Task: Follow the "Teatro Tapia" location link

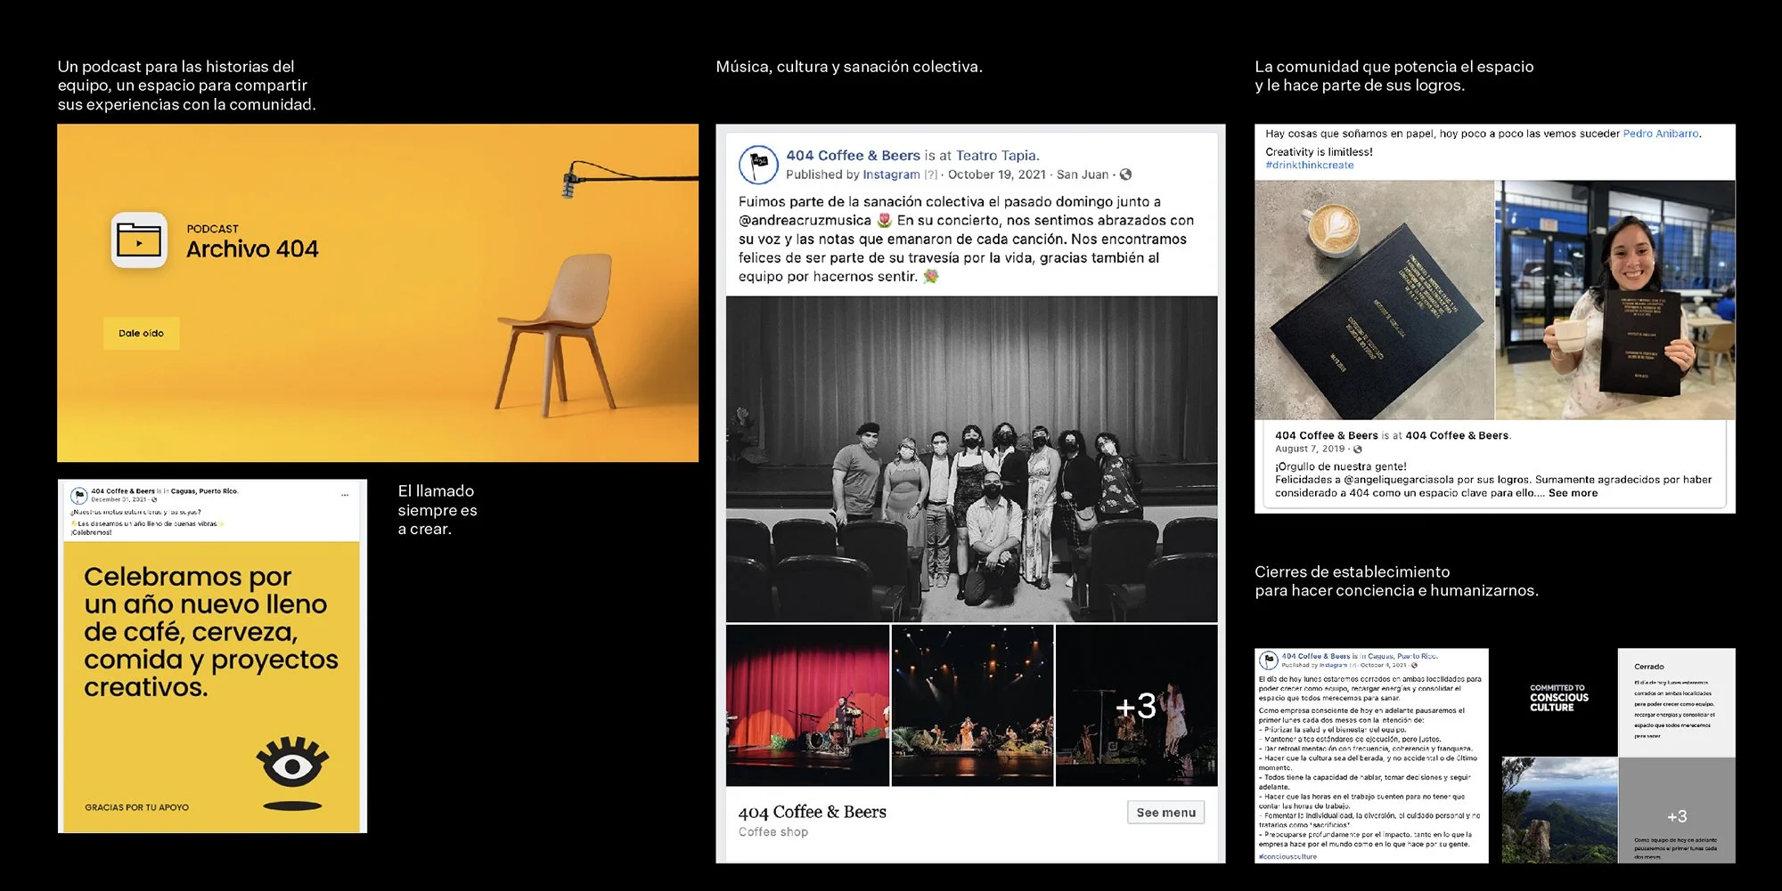Action: 996,156
